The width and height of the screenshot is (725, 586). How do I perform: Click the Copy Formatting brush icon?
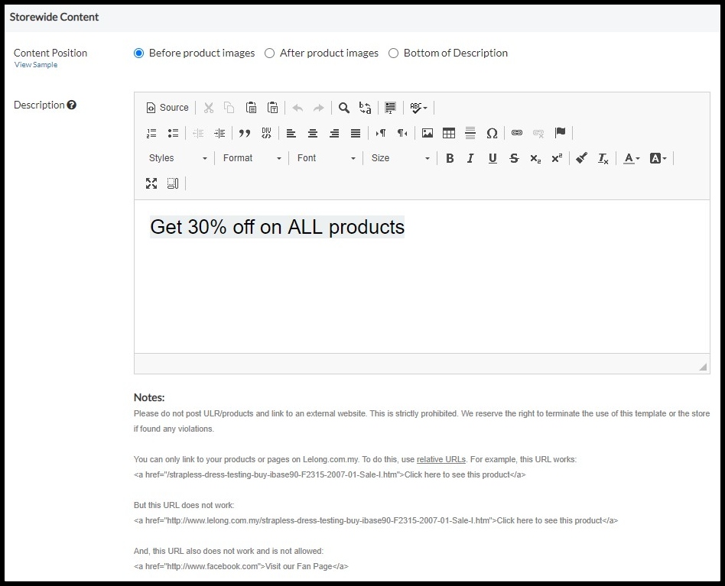pyautogui.click(x=582, y=158)
